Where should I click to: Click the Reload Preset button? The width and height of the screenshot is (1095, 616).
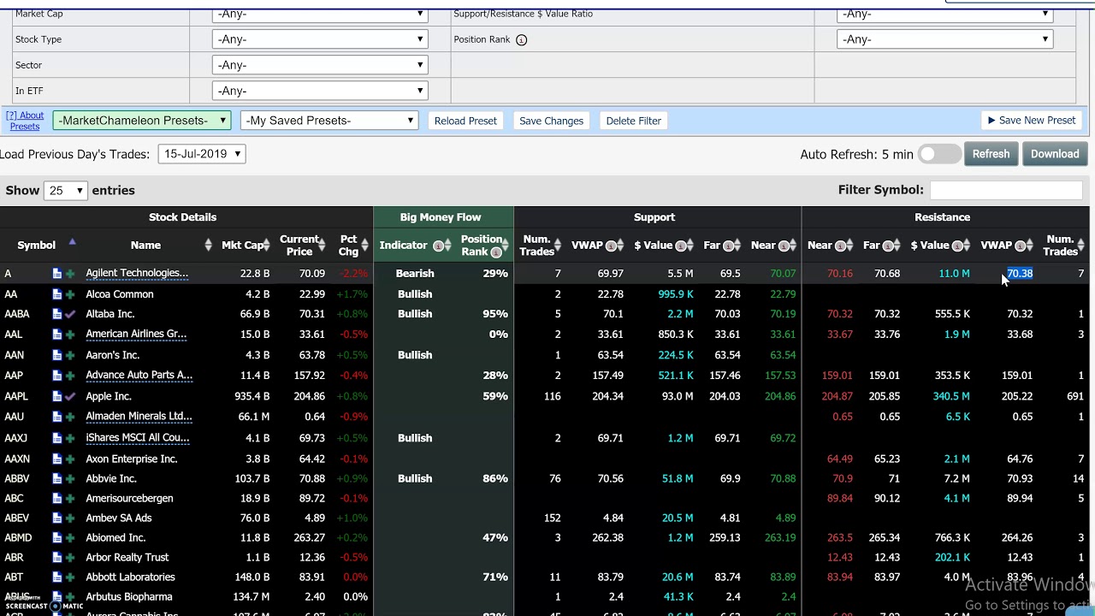tap(465, 121)
